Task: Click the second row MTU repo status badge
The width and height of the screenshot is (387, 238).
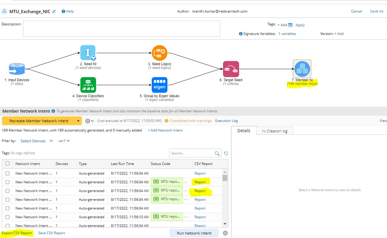Action: (x=167, y=182)
